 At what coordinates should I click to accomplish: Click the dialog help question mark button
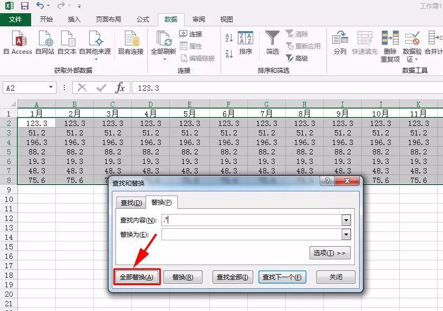327,181
